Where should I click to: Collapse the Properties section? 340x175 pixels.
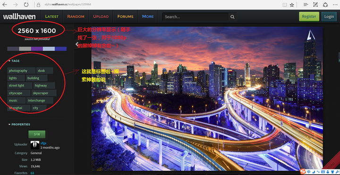tap(19, 125)
